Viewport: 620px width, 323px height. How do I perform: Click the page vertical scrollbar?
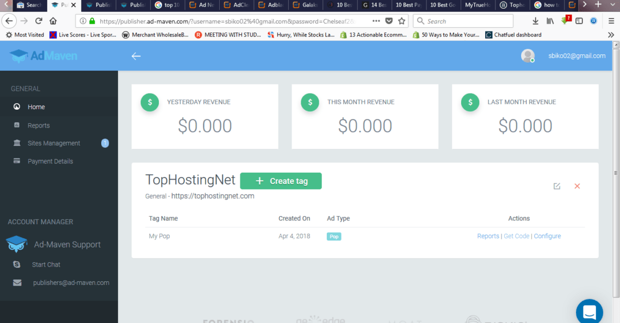click(x=616, y=174)
